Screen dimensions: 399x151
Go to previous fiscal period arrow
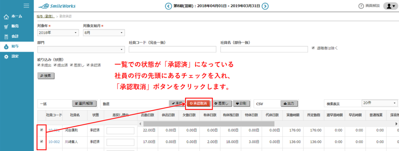168,6
